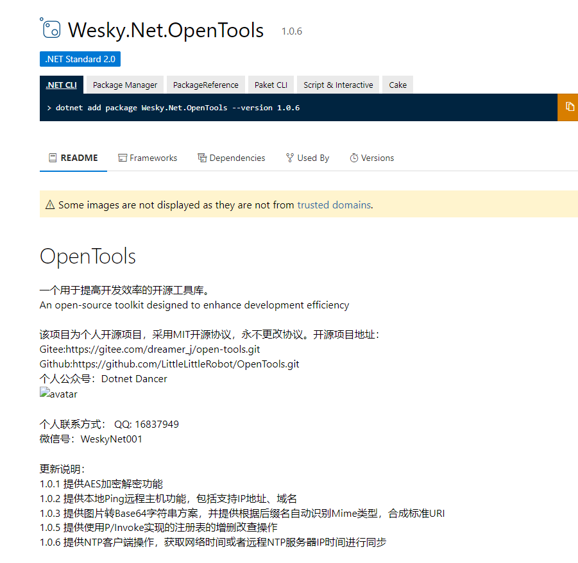
Task: Click the Versions clock icon
Action: coord(354,158)
